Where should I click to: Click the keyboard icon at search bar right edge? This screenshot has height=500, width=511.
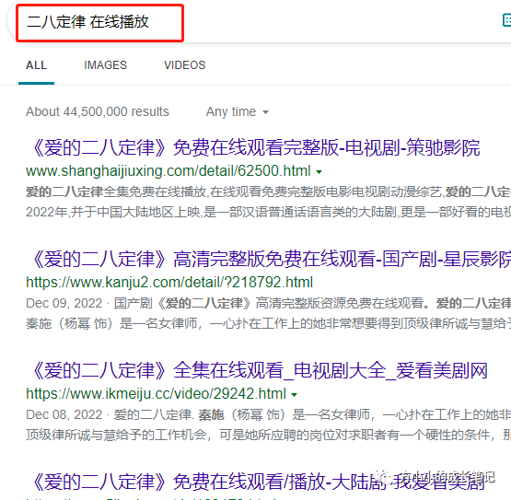[506, 20]
